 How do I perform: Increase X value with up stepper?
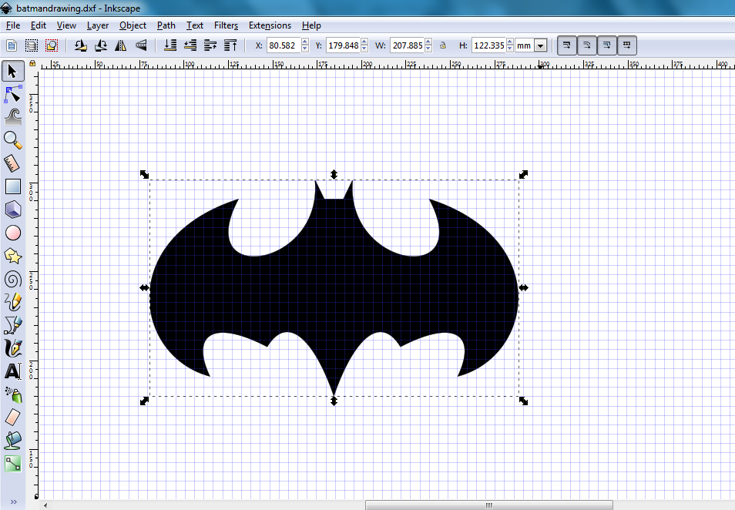pos(305,42)
